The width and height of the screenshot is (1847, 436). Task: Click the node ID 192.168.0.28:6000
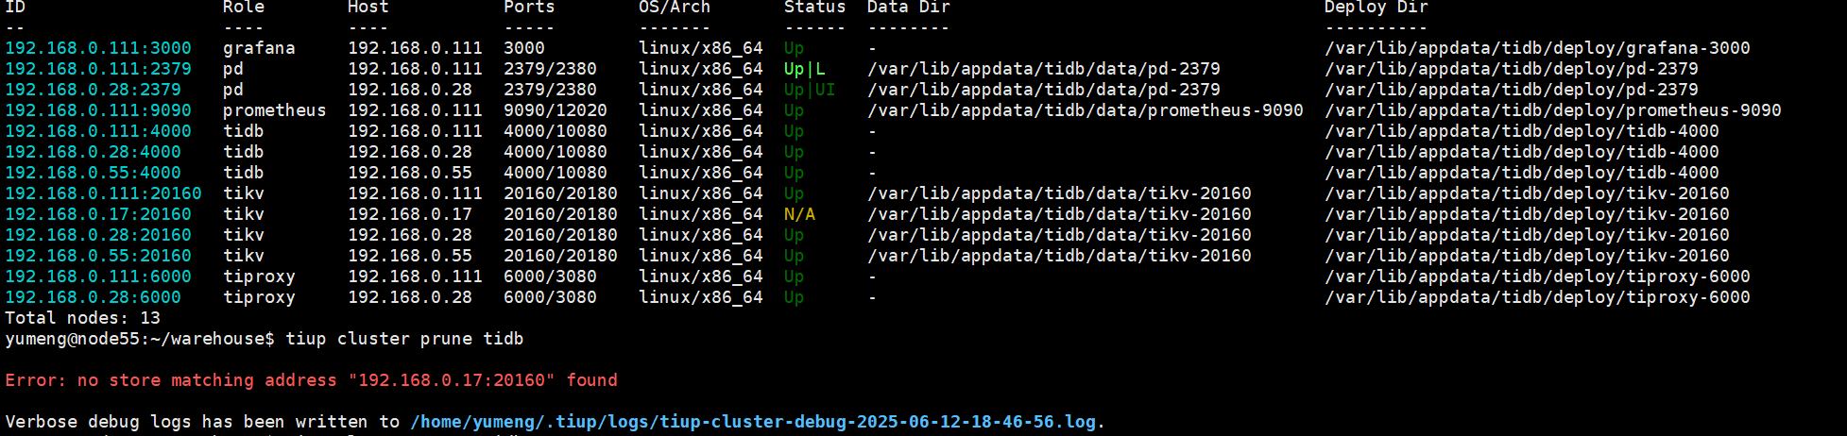click(x=93, y=297)
